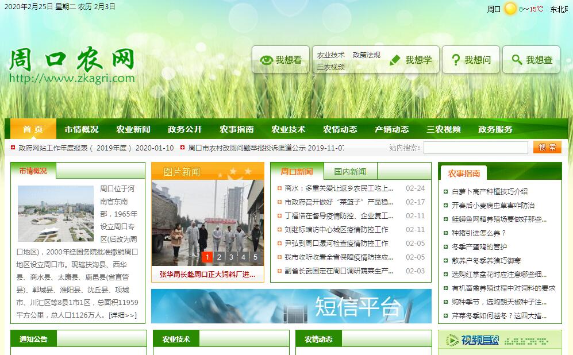Screen dimensions: 573x355
Task: Click the eye icon for 我想看
Action: pyautogui.click(x=266, y=60)
